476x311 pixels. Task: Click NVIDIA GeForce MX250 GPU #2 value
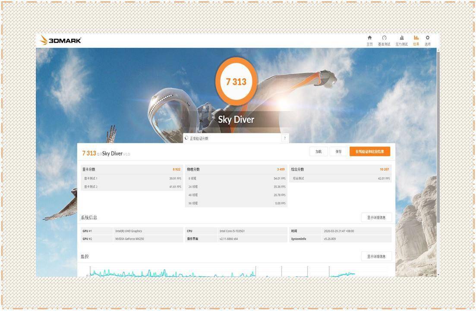(x=129, y=239)
